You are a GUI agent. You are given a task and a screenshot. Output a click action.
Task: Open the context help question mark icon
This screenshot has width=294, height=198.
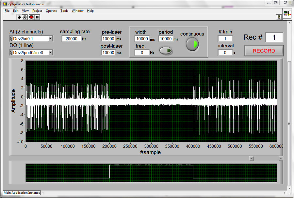coord(279,17)
